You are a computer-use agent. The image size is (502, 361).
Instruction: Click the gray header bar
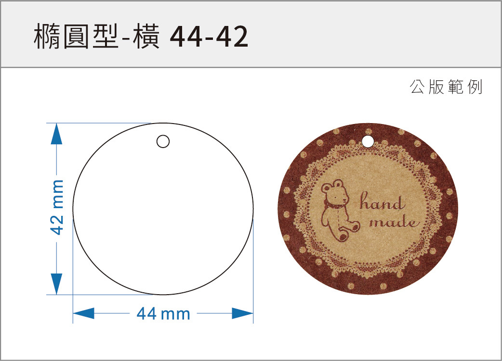pyautogui.click(x=251, y=34)
